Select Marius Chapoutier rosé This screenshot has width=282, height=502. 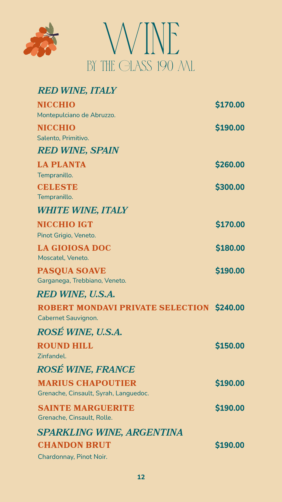(x=87, y=383)
